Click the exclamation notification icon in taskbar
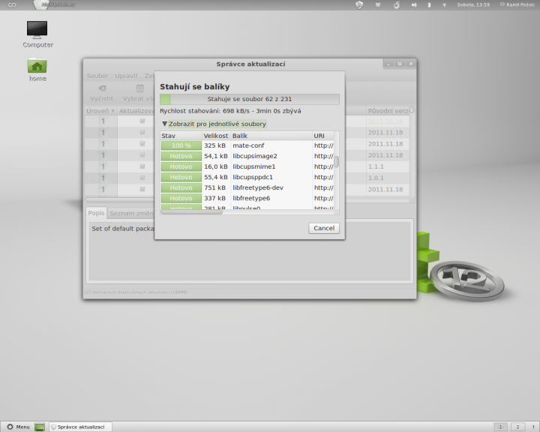The height and width of the screenshot is (432, 540). pos(533,427)
